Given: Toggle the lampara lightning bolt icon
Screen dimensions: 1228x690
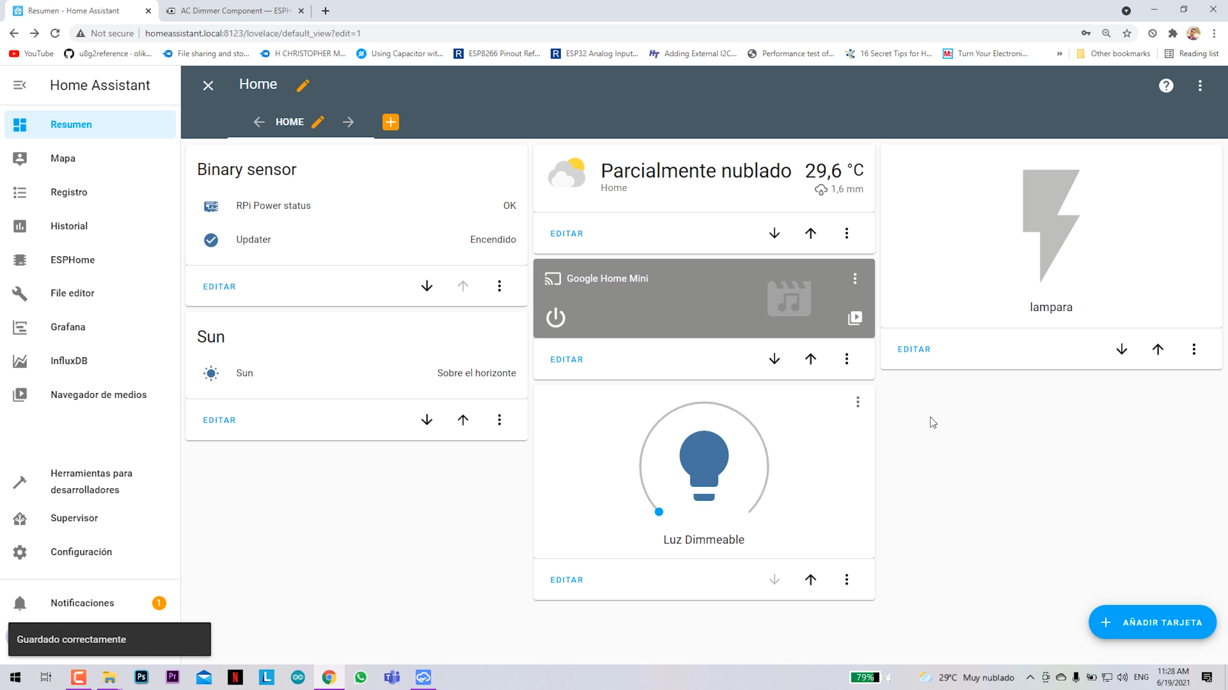Looking at the screenshot, I should pos(1051,227).
